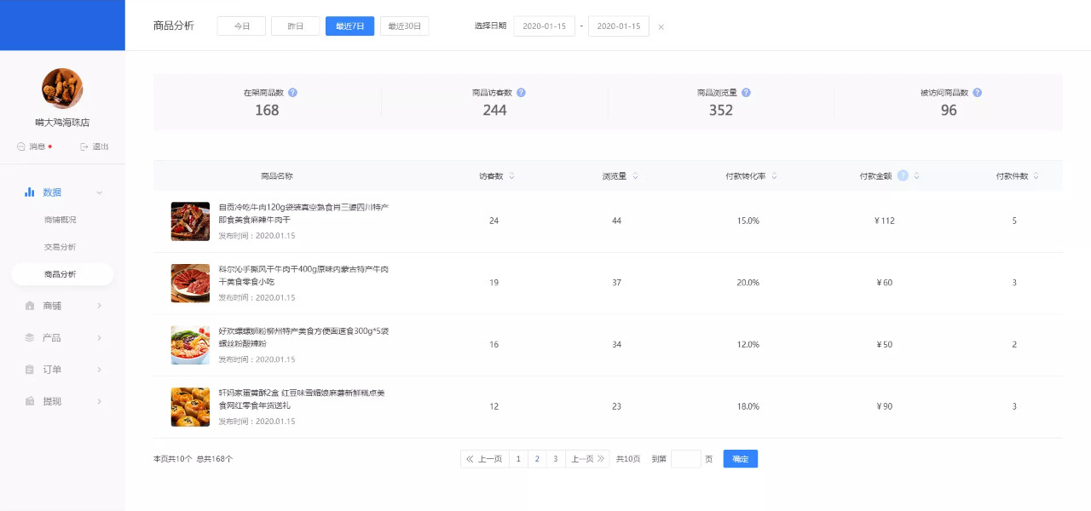Screen dimensions: 1091x511
Task: Open 交易分析 in the sidebar
Action: [60, 247]
